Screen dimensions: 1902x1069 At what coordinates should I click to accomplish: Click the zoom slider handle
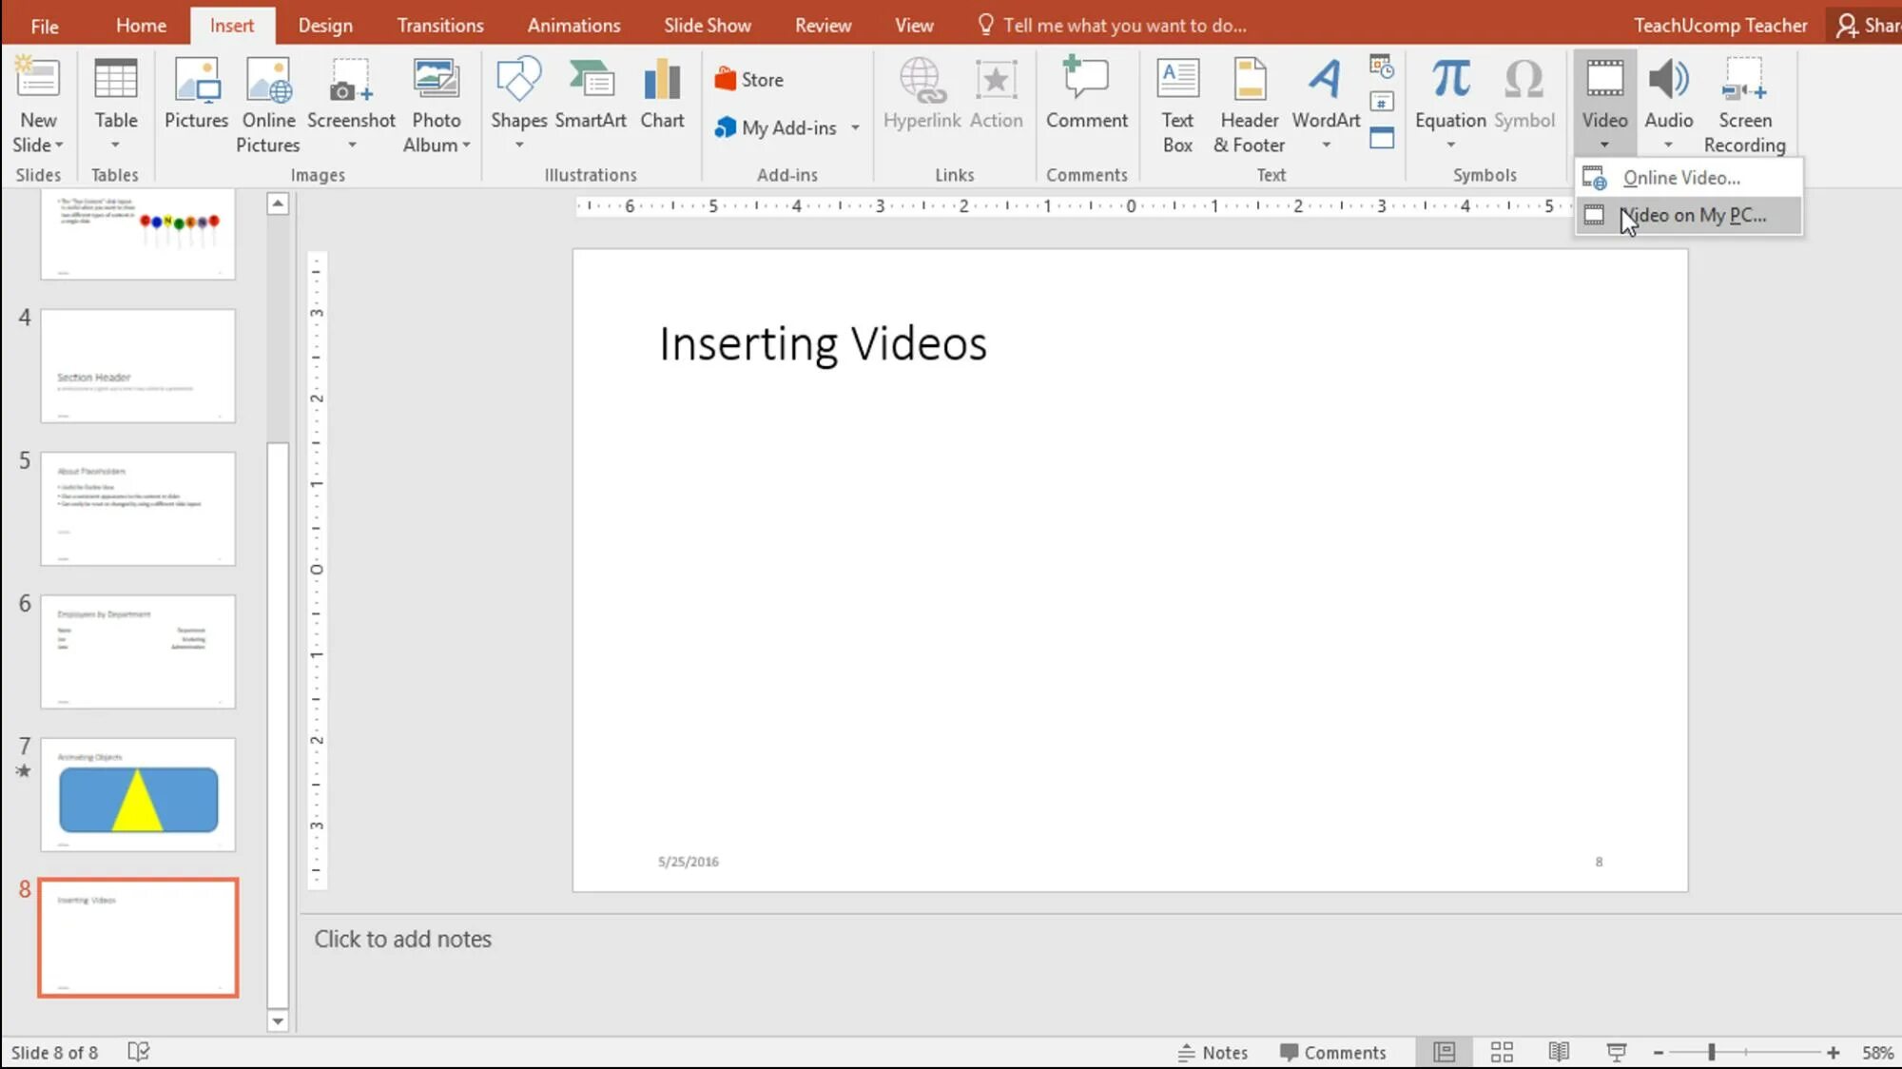[x=1711, y=1052]
